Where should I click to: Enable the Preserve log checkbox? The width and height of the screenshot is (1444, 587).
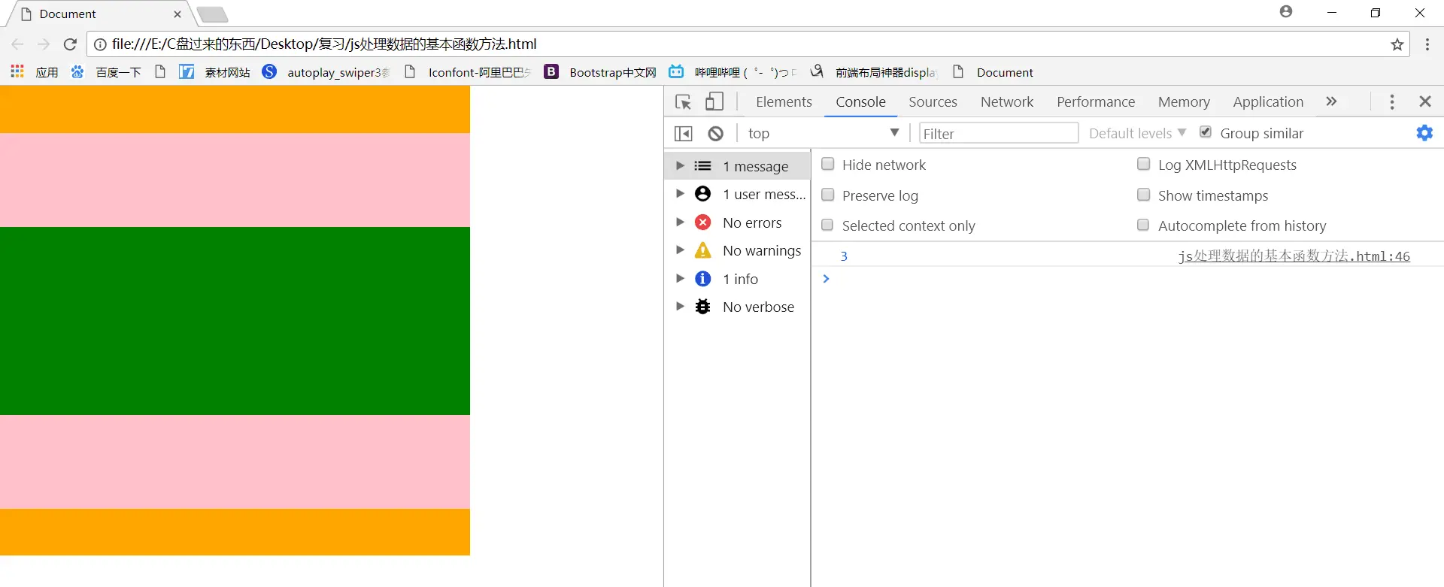(827, 195)
